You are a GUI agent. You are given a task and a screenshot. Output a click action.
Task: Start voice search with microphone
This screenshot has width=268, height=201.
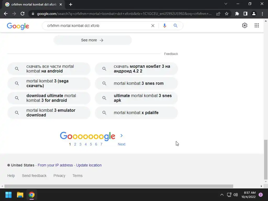coord(164,26)
